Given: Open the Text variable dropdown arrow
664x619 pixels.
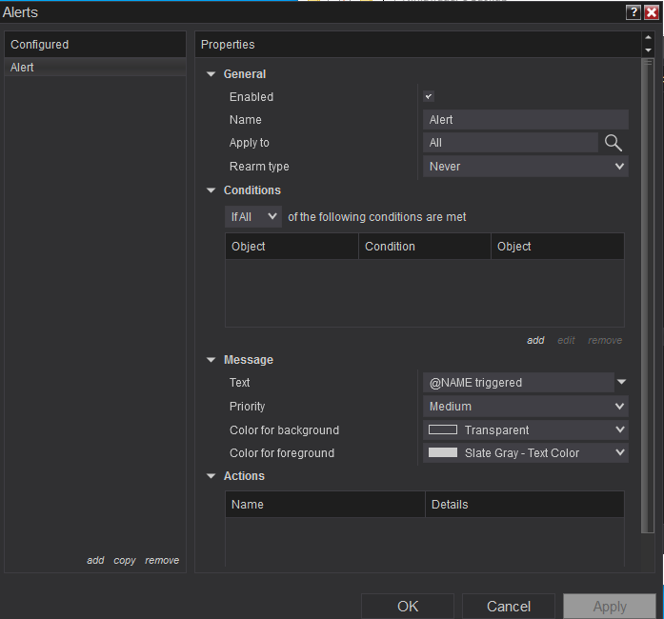Looking at the screenshot, I should [x=621, y=382].
